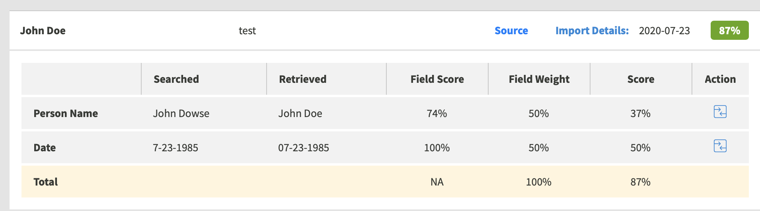This screenshot has height=211, width=760.
Task: Click the Score column header
Action: pos(641,79)
